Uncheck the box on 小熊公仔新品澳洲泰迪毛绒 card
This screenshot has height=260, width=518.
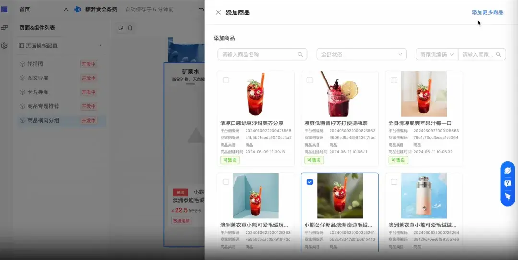(310, 182)
